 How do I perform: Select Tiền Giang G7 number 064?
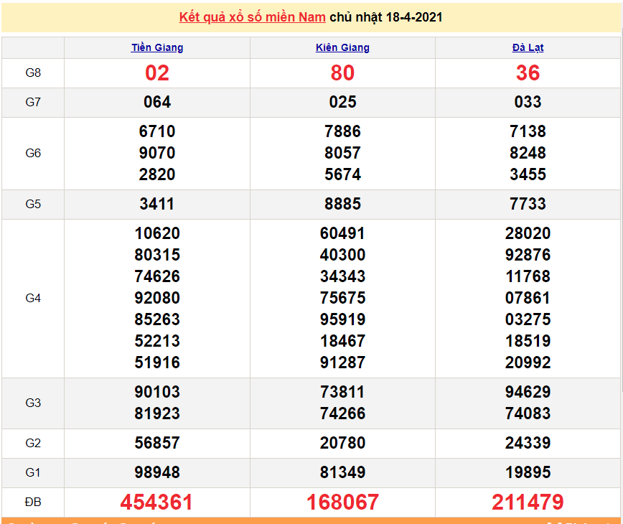point(157,102)
